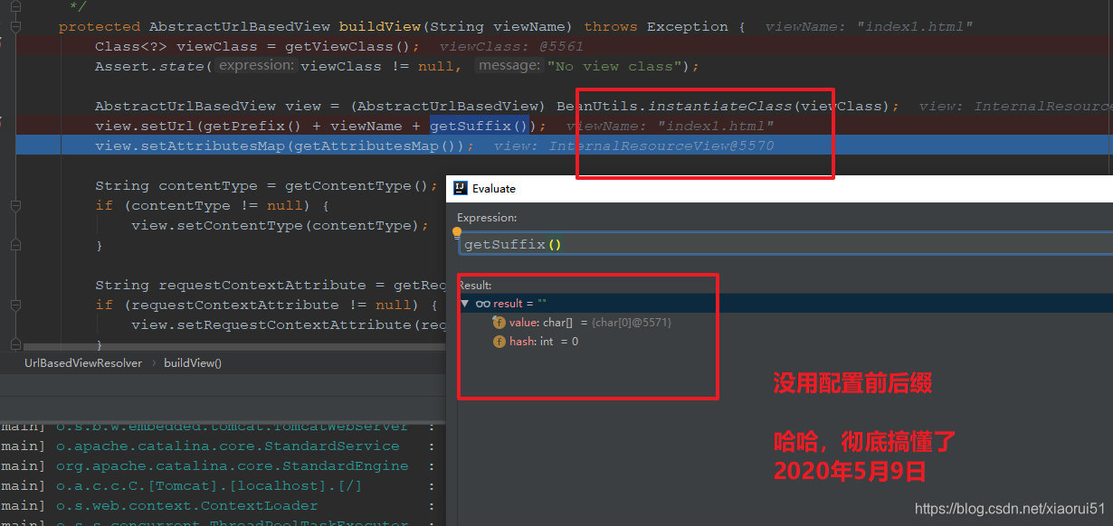Click the field icon beside value: char[]
The height and width of the screenshot is (526, 1113).
click(x=499, y=323)
